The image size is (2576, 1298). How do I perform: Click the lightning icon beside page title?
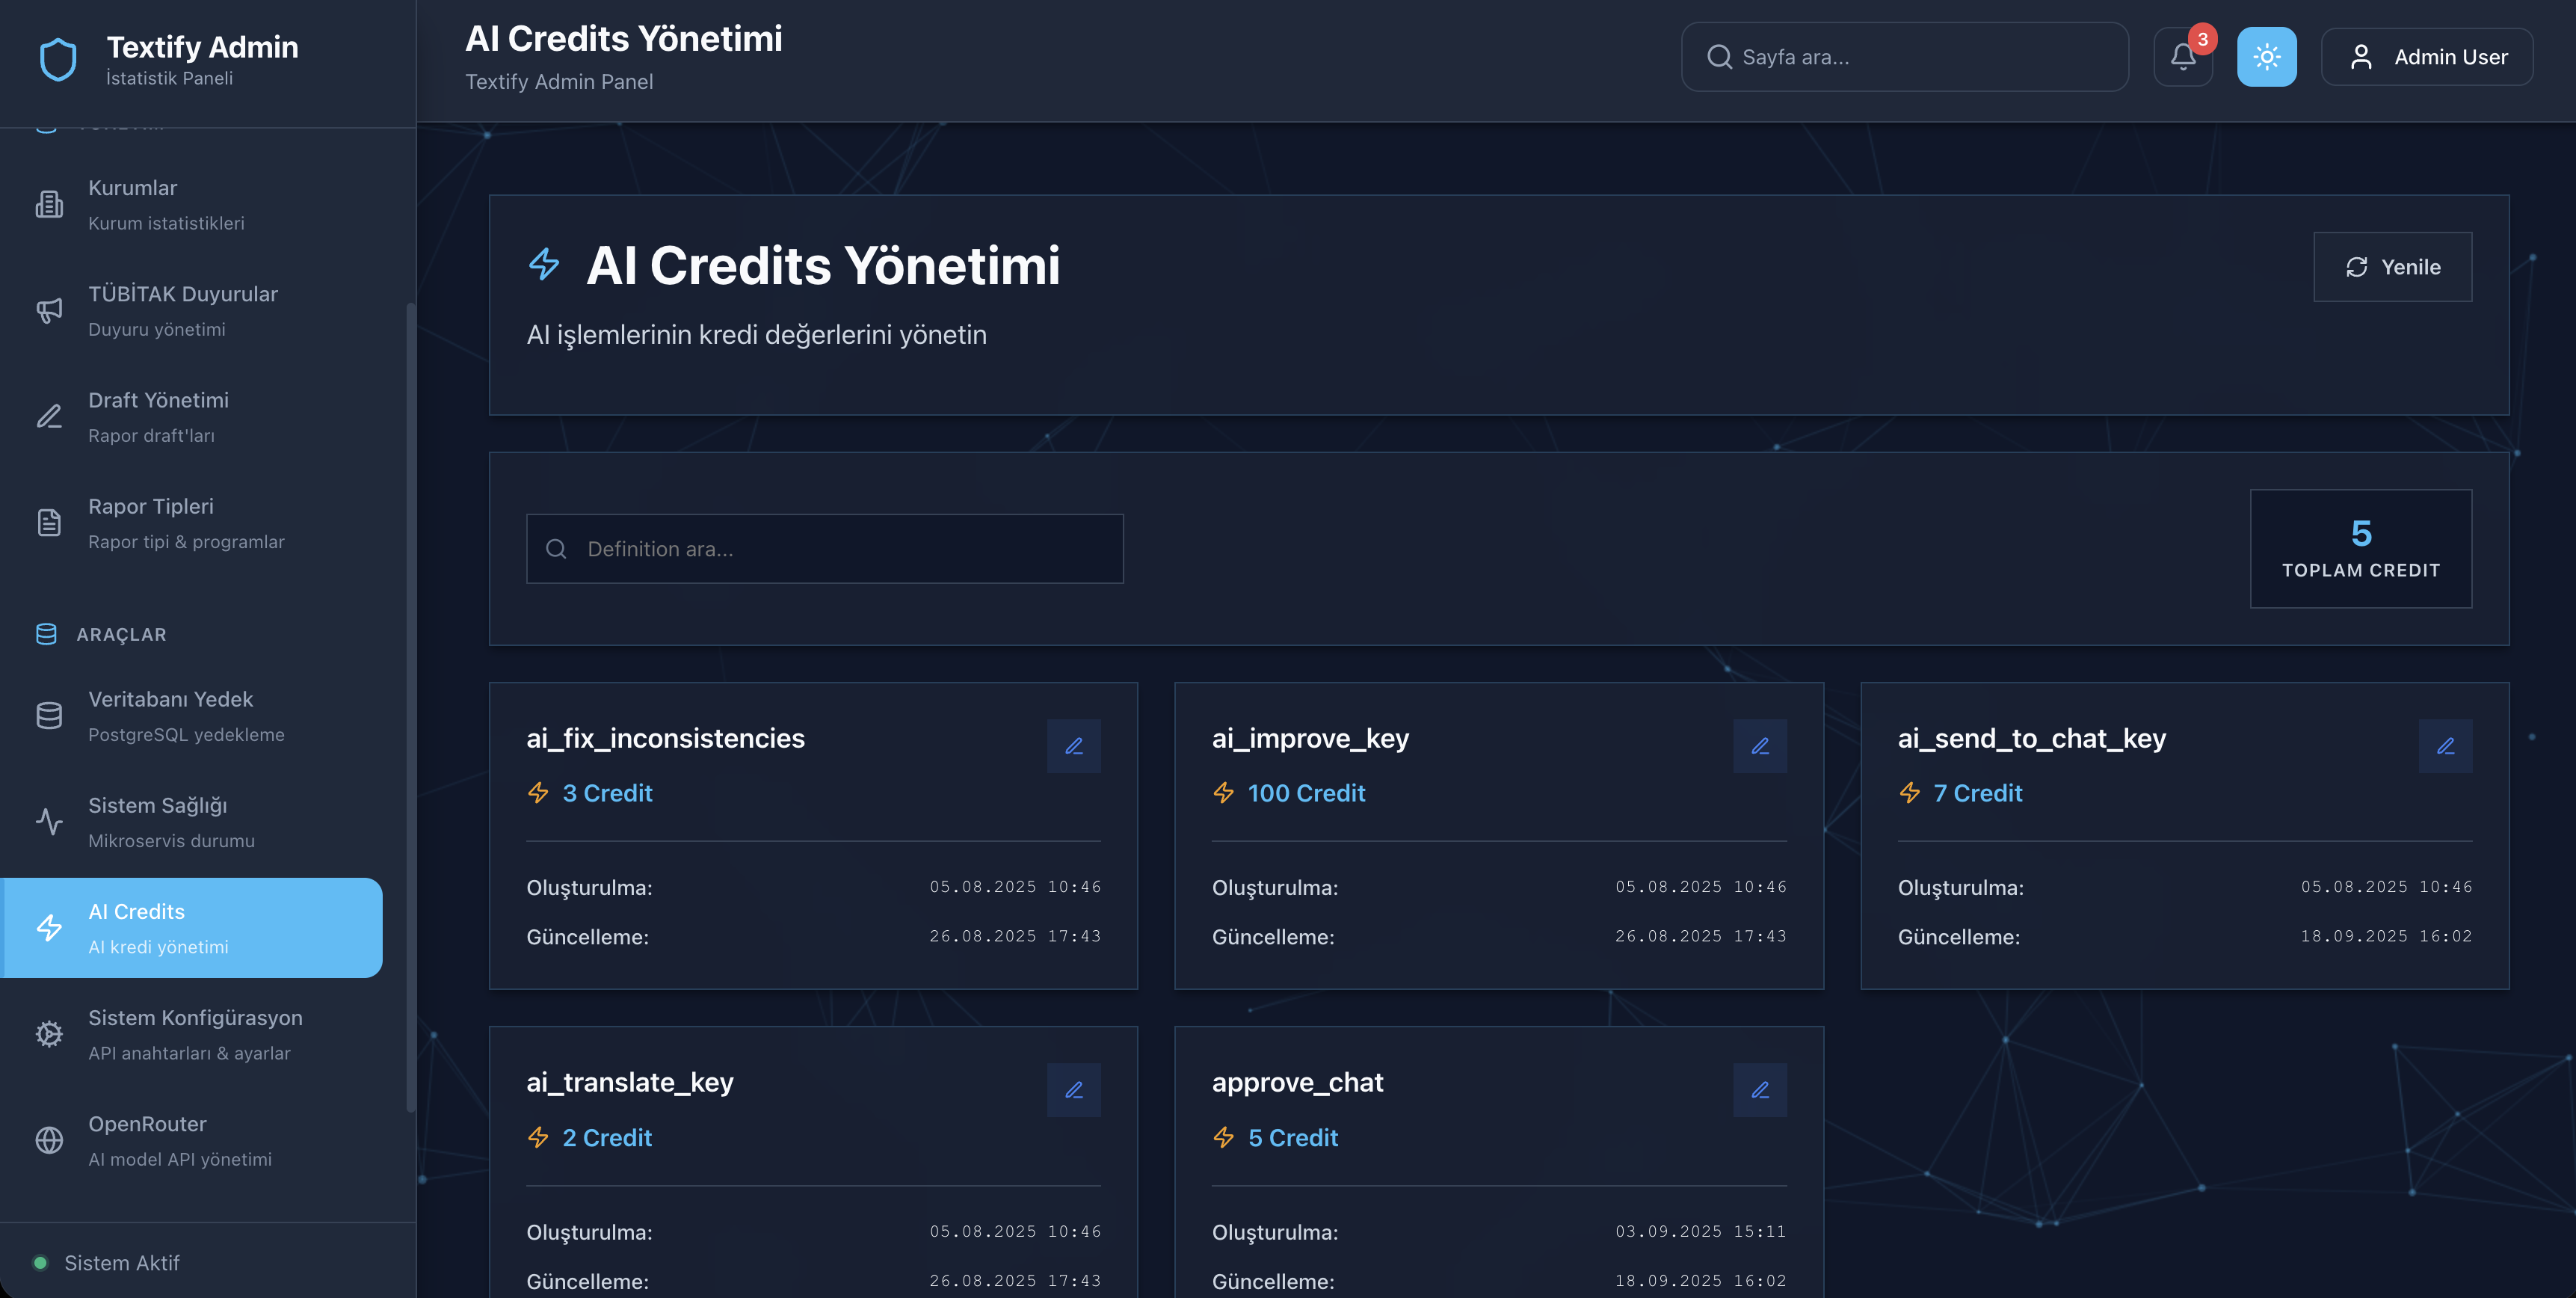coord(544,265)
